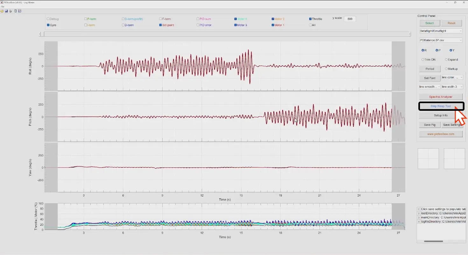Disable the Motor 4 checkbox
Image resolution: width=468 pixels, height=255 pixels.
pyautogui.click(x=236, y=19)
